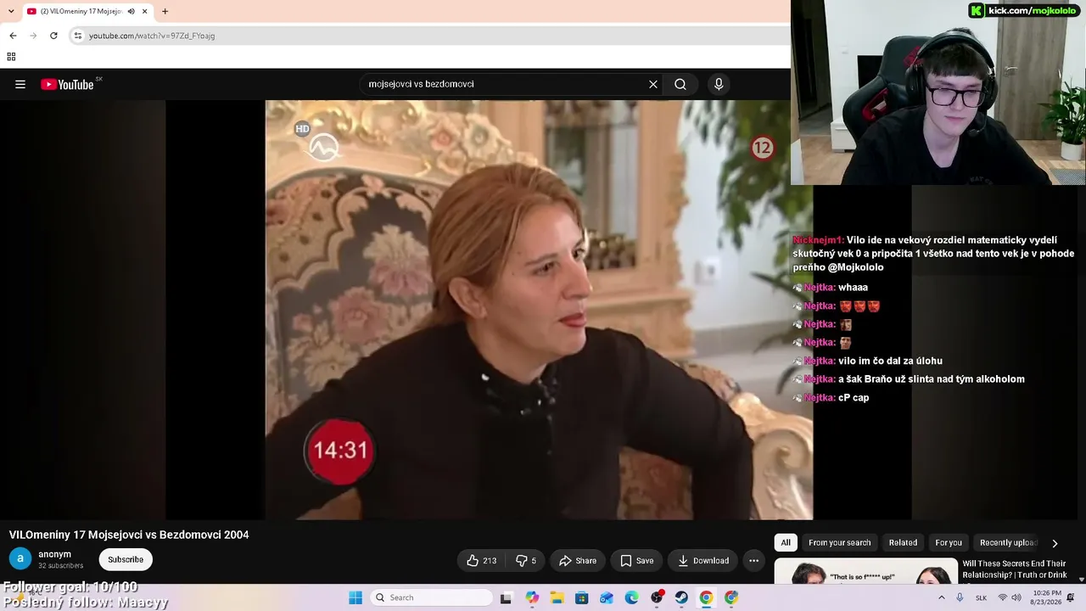
Task: Select the Related filter chip
Action: coord(903,542)
